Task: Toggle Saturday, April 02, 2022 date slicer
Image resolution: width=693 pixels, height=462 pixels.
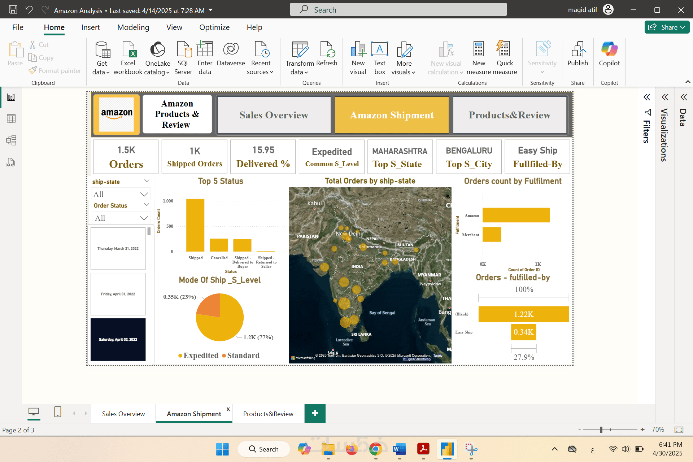Action: (x=118, y=339)
